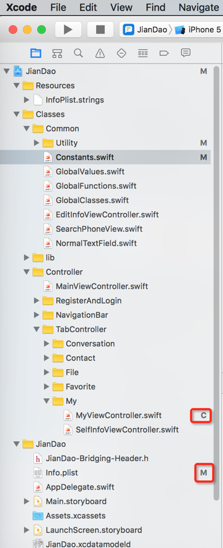223x548 pixels.
Task: Expand the RegisterAndLogin folder
Action: [36, 301]
